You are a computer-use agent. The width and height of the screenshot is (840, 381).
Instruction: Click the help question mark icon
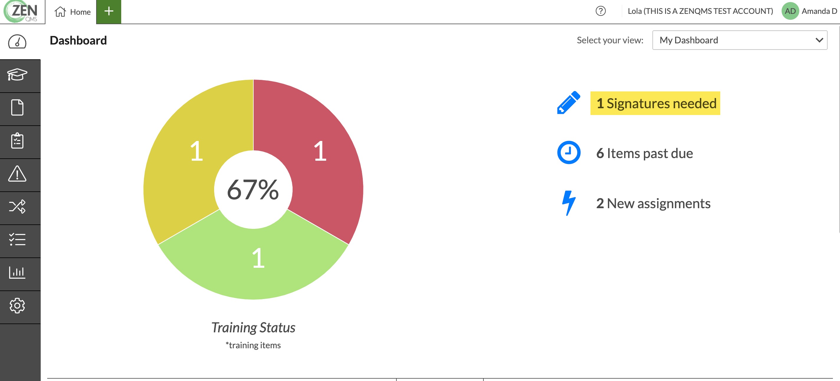click(x=600, y=12)
